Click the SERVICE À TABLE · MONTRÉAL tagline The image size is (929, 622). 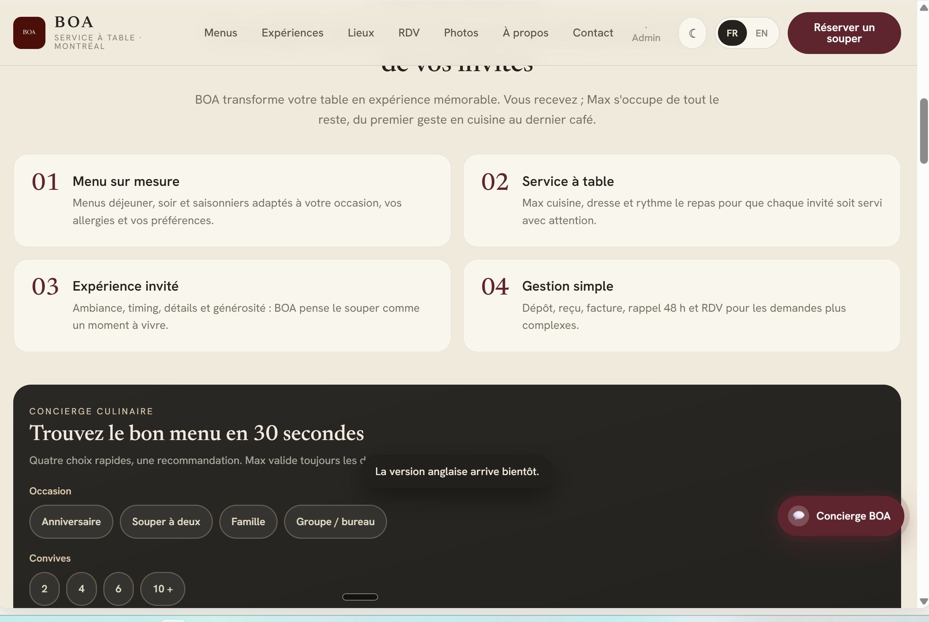click(98, 42)
